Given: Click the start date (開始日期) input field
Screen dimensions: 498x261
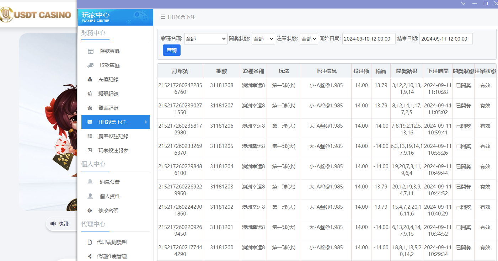Looking at the screenshot, I should (x=369, y=39).
